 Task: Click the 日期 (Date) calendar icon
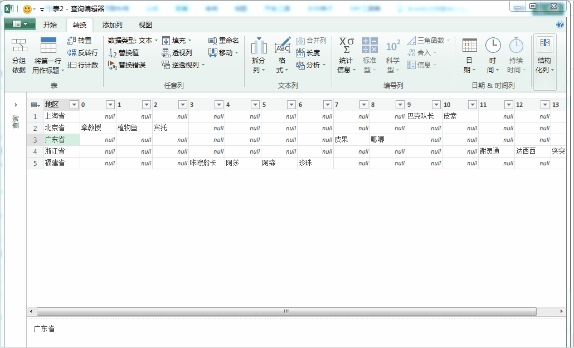click(x=470, y=45)
